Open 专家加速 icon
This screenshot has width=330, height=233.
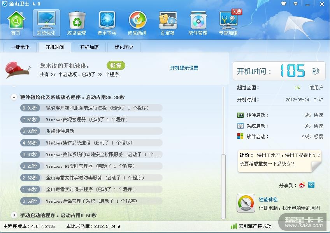(x=228, y=23)
